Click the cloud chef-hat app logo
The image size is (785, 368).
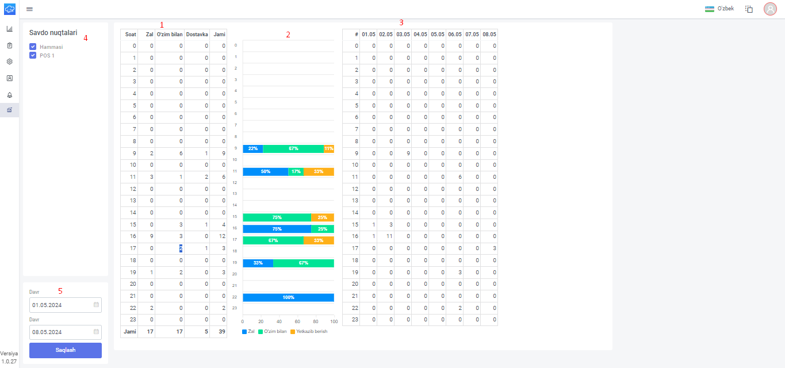pos(9,9)
